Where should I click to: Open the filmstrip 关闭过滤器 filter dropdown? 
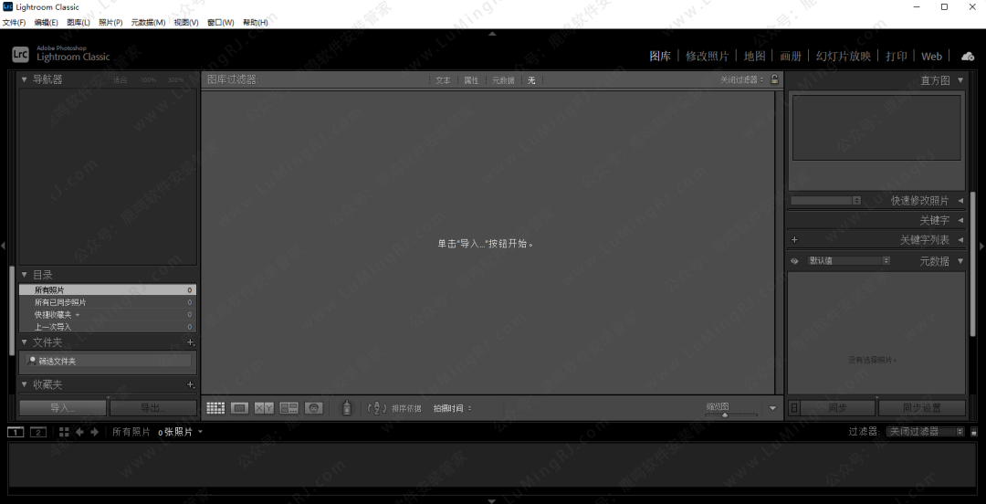[925, 432]
